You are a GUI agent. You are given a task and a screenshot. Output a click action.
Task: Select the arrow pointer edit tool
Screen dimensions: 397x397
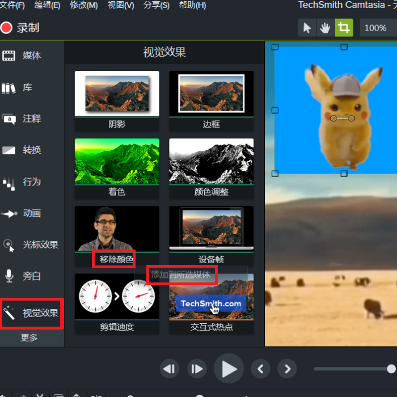307,28
